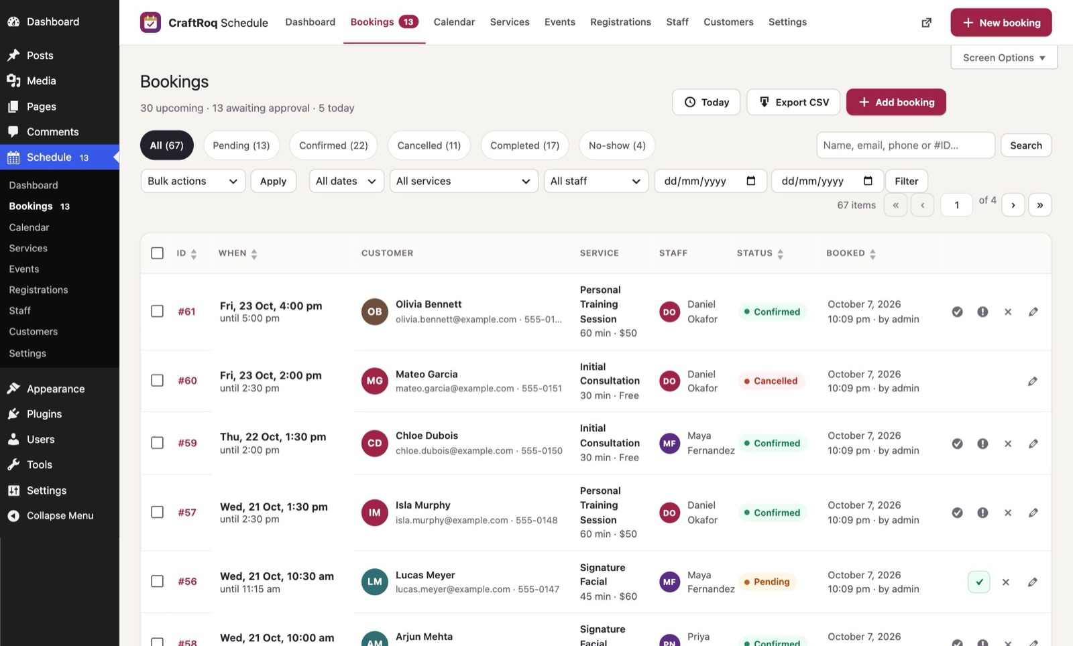Open the pencil edit icon for booking #60
The width and height of the screenshot is (1073, 646).
[1033, 381]
